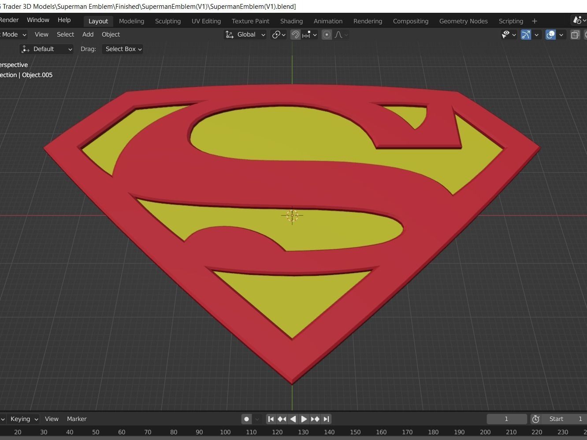Screen dimensions: 587x440
Task: Click frame 100 on the timeline ruler
Action: [225, 432]
